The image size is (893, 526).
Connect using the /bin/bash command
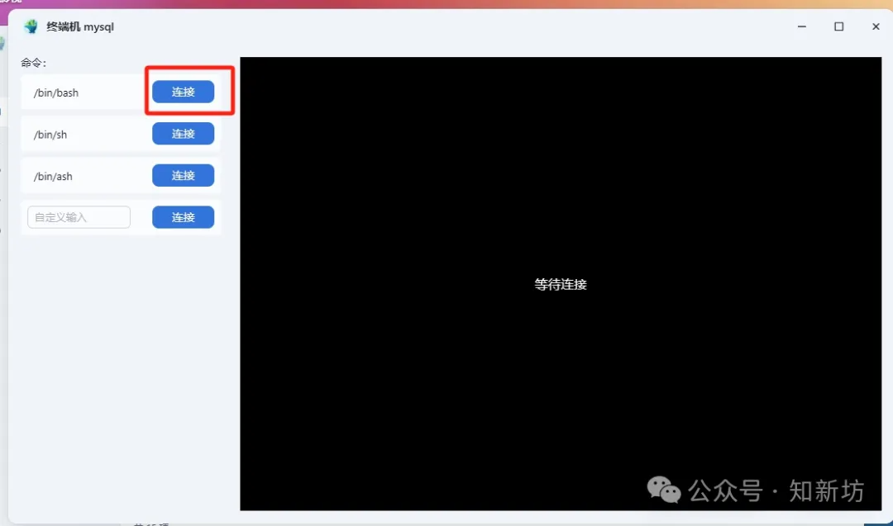coord(183,92)
